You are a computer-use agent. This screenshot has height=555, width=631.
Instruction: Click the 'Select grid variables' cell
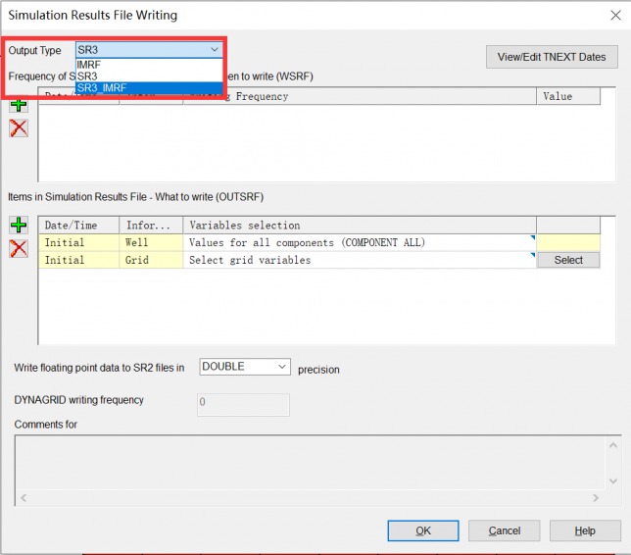(359, 260)
